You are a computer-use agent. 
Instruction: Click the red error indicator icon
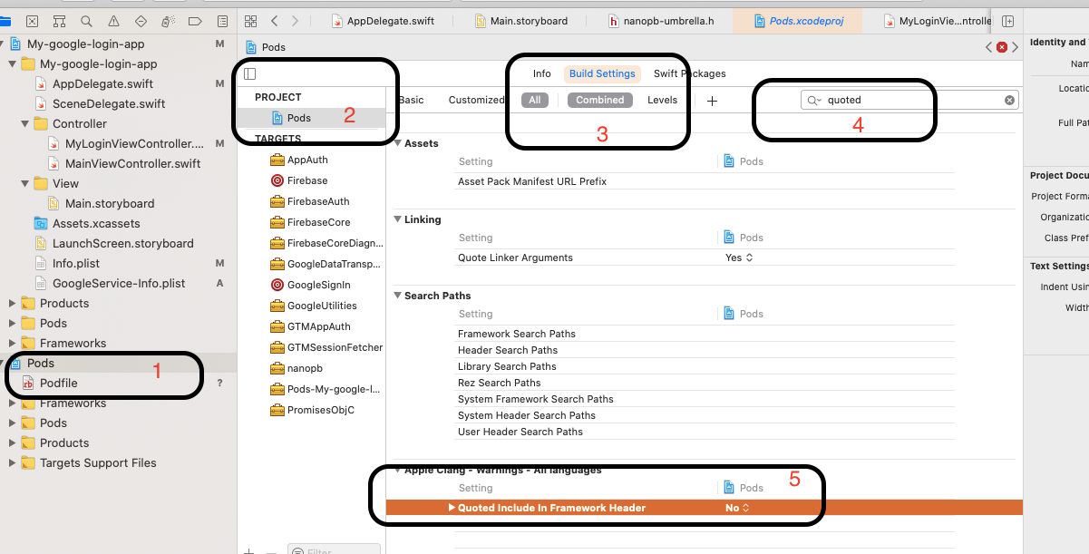pos(1002,46)
